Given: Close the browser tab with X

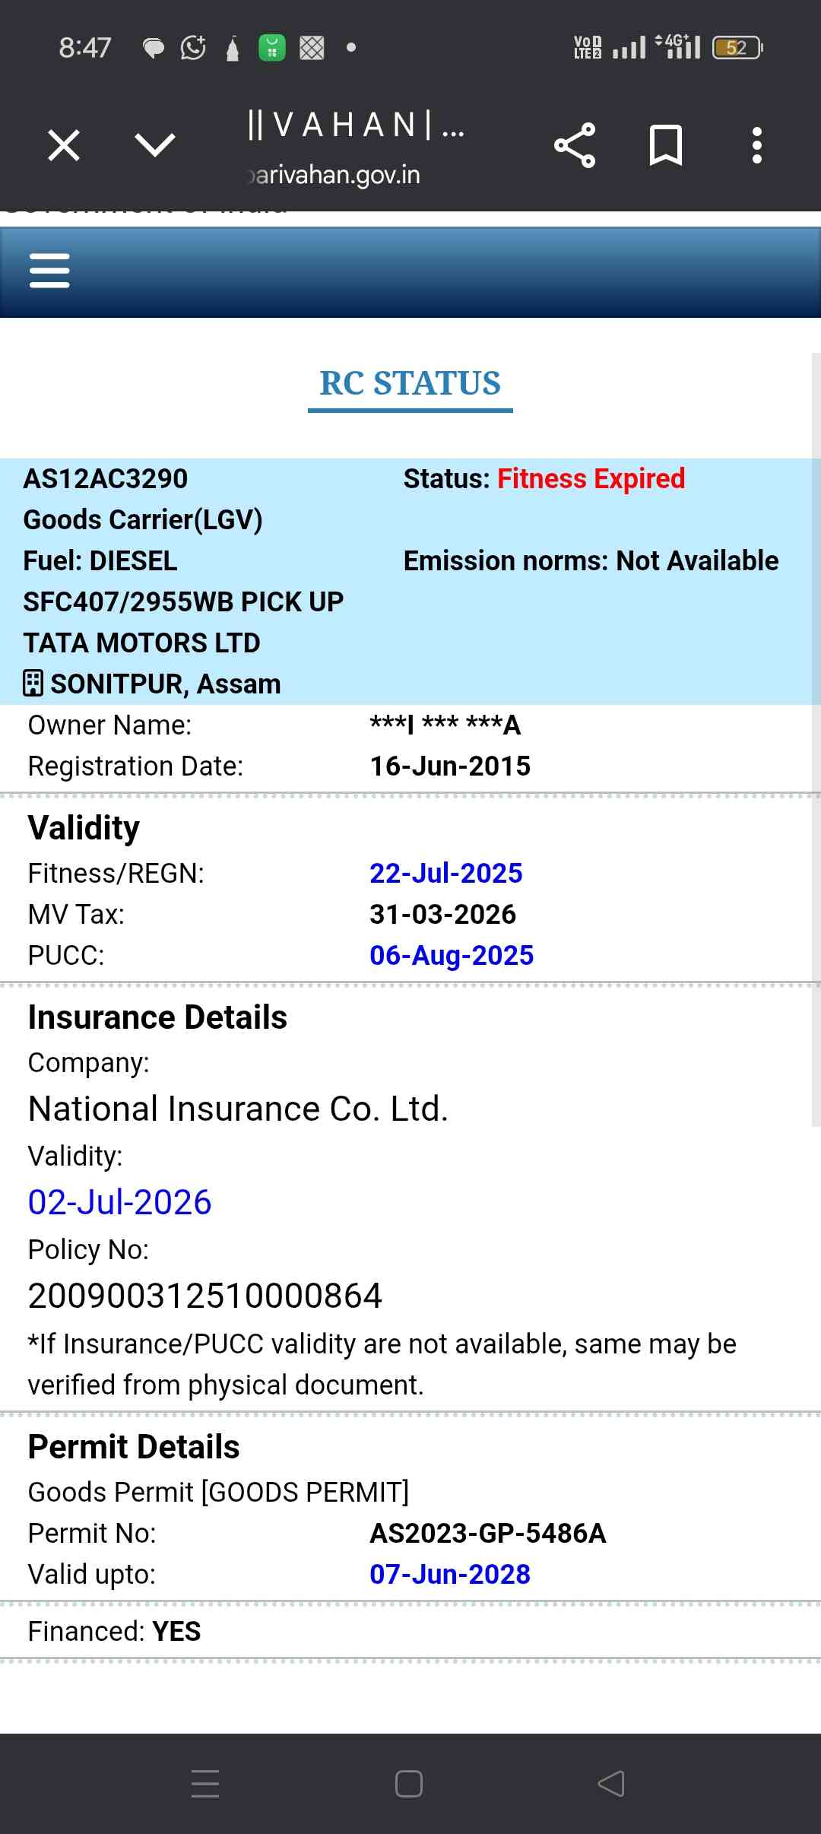Looking at the screenshot, I should (64, 145).
